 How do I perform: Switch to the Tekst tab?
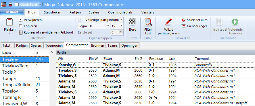point(7,46)
